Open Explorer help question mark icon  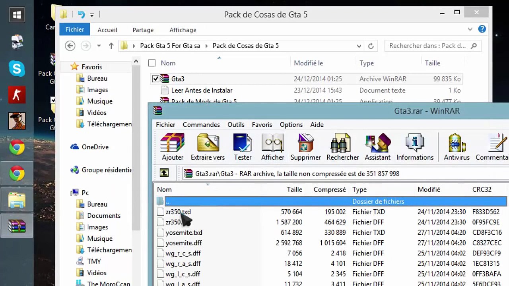pyautogui.click(x=482, y=29)
